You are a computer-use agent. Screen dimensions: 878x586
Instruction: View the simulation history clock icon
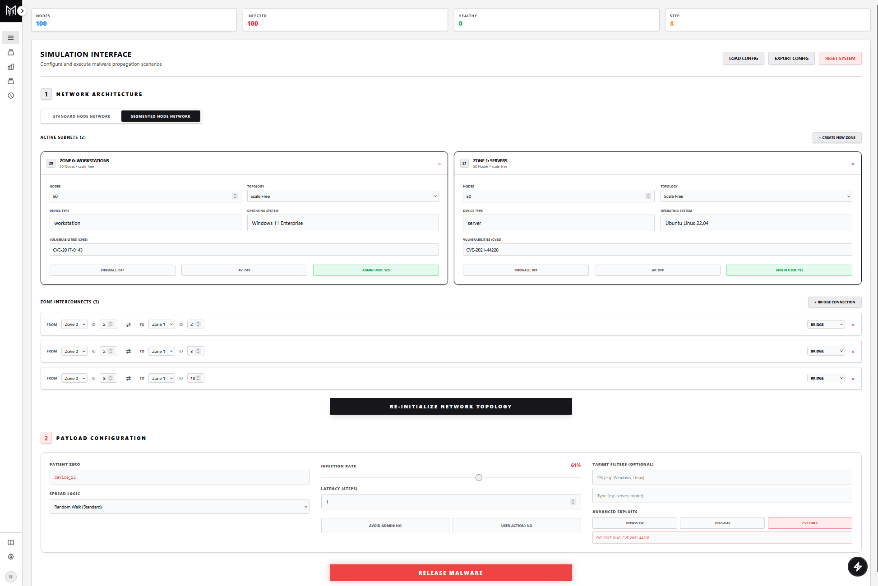click(x=11, y=96)
